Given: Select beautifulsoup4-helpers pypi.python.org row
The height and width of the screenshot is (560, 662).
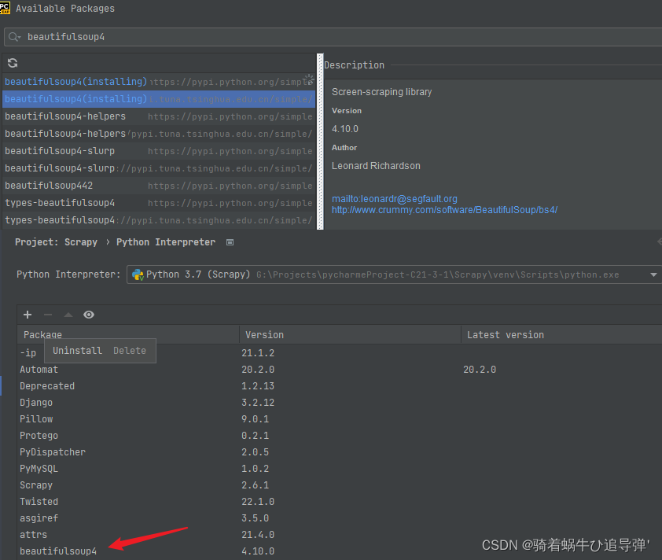Looking at the screenshot, I should 159,116.
